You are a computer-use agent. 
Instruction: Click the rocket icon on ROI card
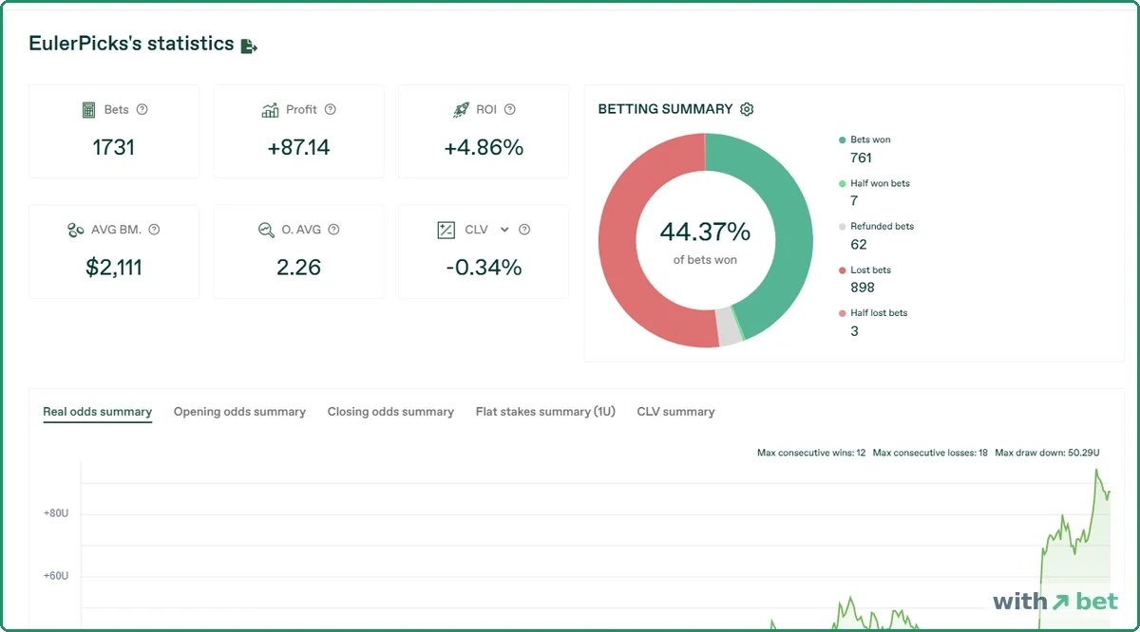(x=462, y=110)
